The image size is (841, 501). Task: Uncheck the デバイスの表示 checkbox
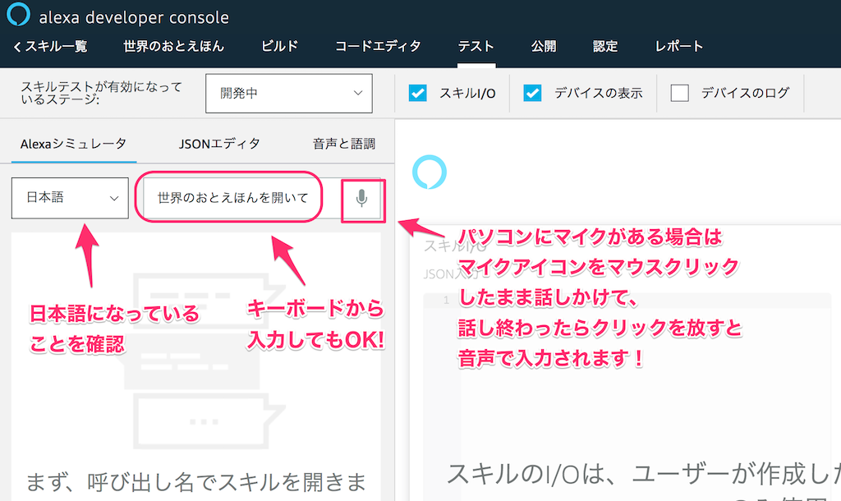(532, 93)
